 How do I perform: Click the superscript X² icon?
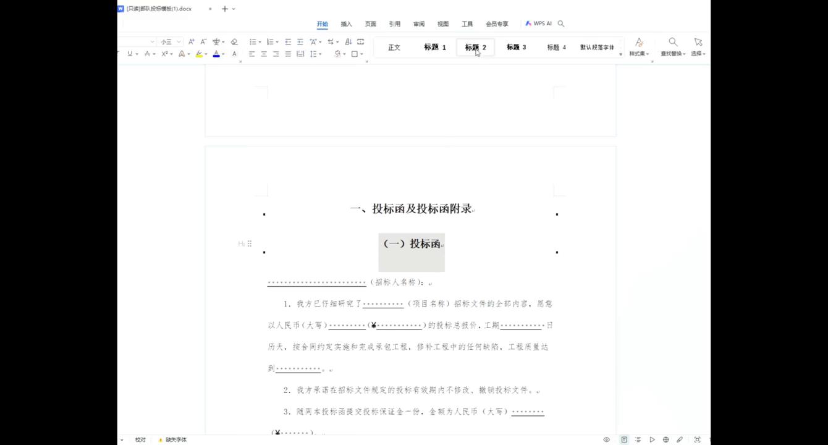164,54
